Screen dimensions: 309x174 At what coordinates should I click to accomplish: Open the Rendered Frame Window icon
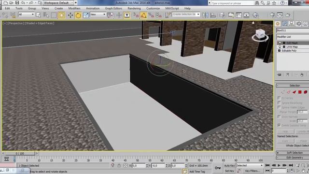pos(280,15)
